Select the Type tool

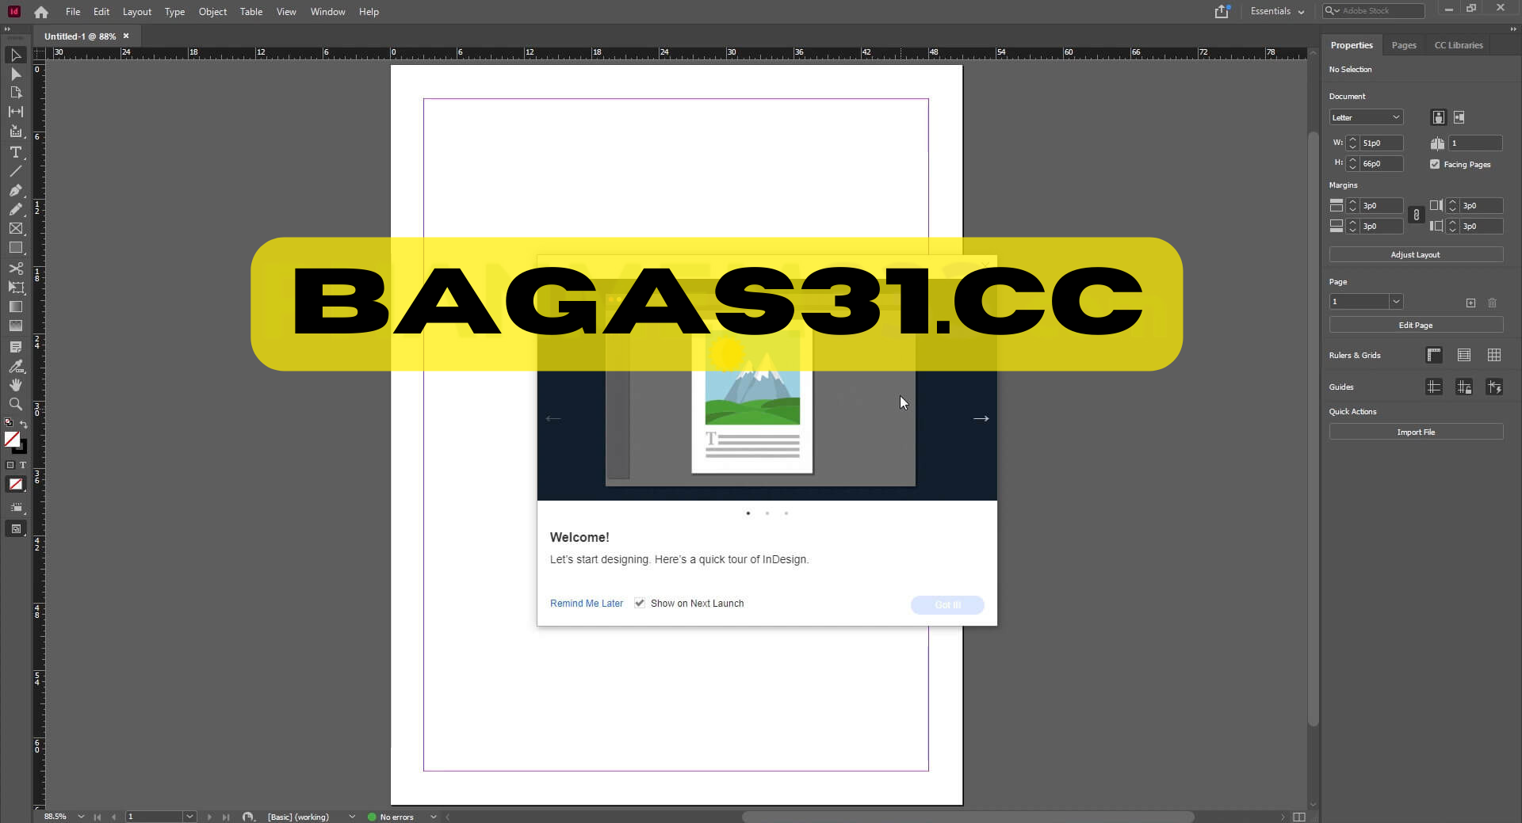(15, 152)
